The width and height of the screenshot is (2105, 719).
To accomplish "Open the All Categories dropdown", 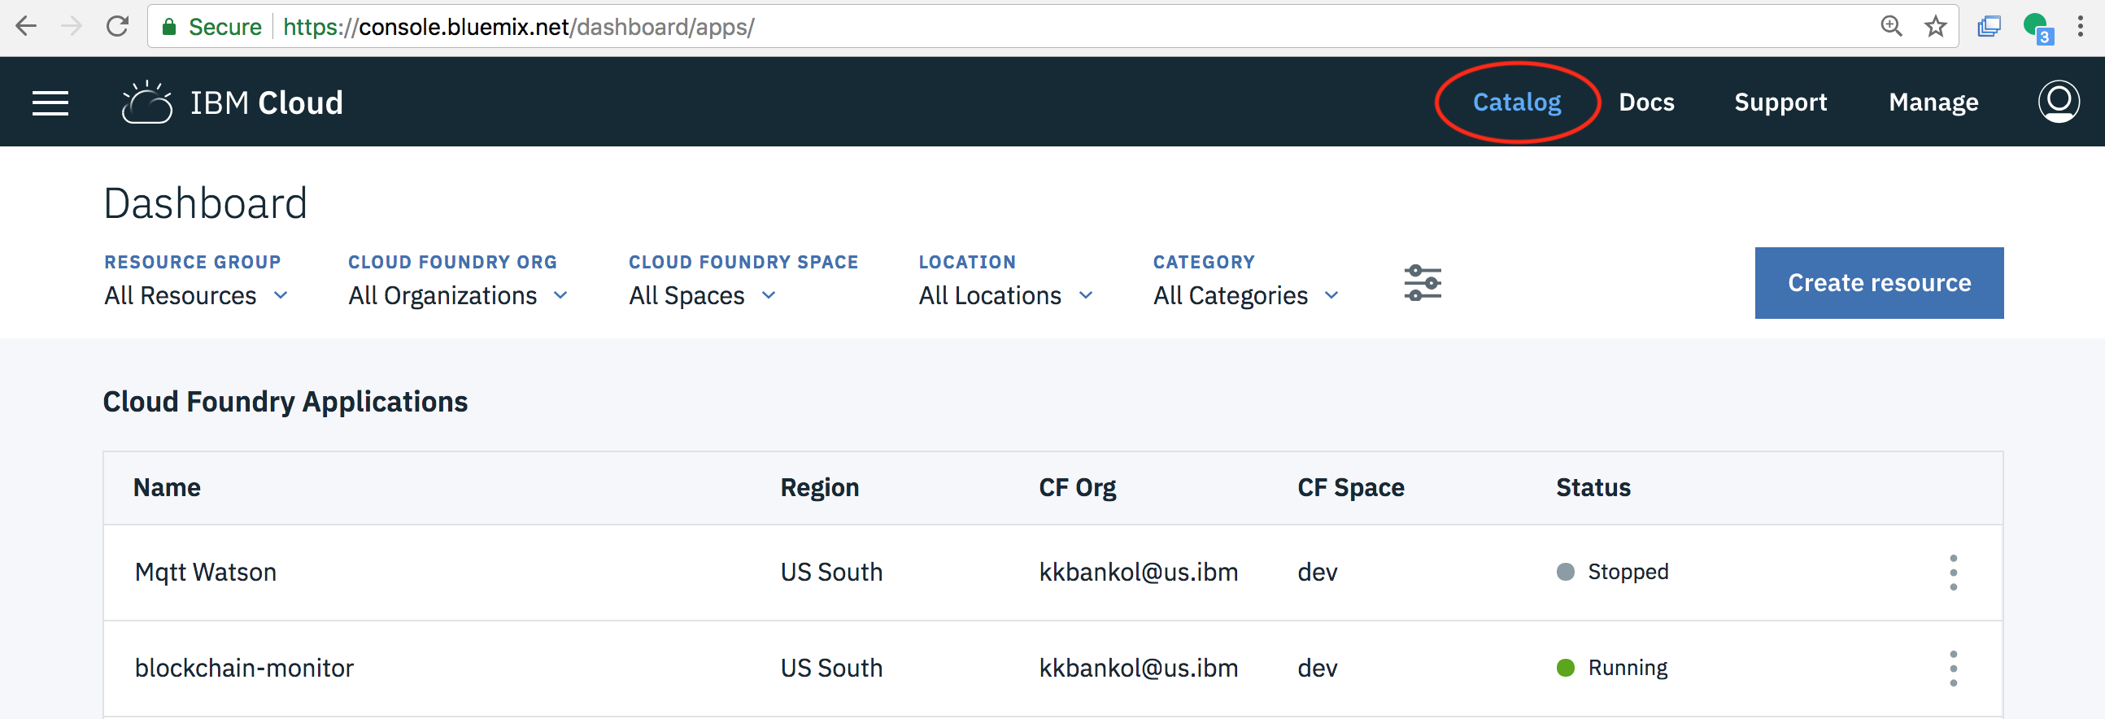I will (1245, 295).
